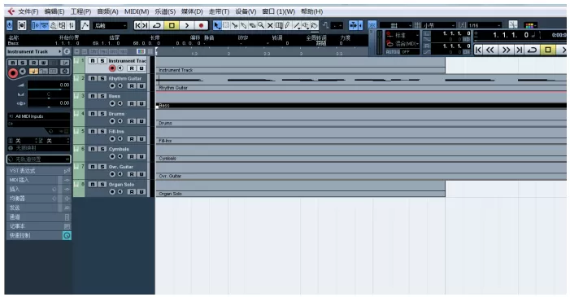The height and width of the screenshot is (297, 570).
Task: Toggle toolbar Cycle loop button
Action: 157,25
